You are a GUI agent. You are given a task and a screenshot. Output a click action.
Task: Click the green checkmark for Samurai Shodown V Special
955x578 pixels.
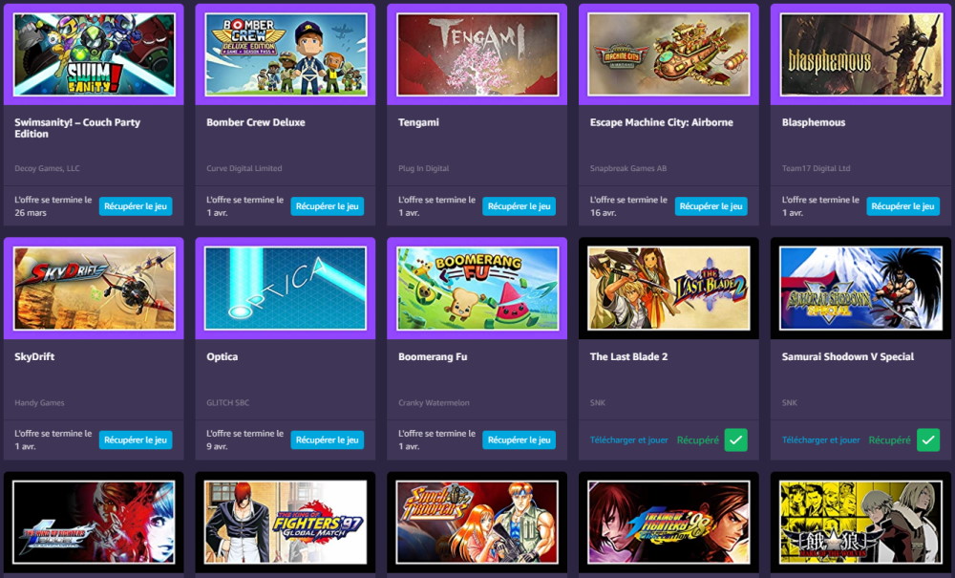coord(927,439)
